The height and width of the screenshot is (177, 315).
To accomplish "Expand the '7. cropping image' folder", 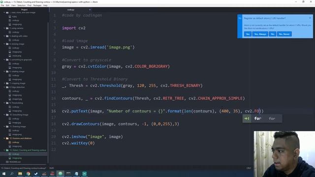I will [x=4, y=83].
